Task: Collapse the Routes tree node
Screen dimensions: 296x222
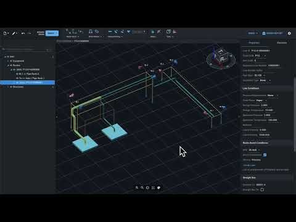Action: coord(8,65)
